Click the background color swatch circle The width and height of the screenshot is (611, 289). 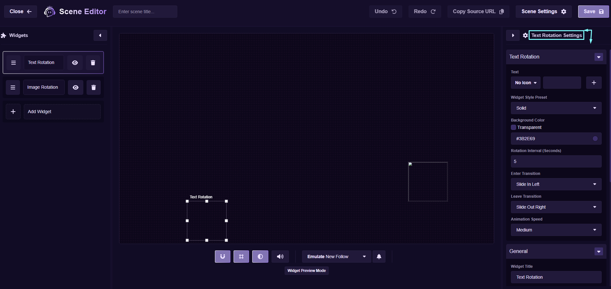pos(595,139)
